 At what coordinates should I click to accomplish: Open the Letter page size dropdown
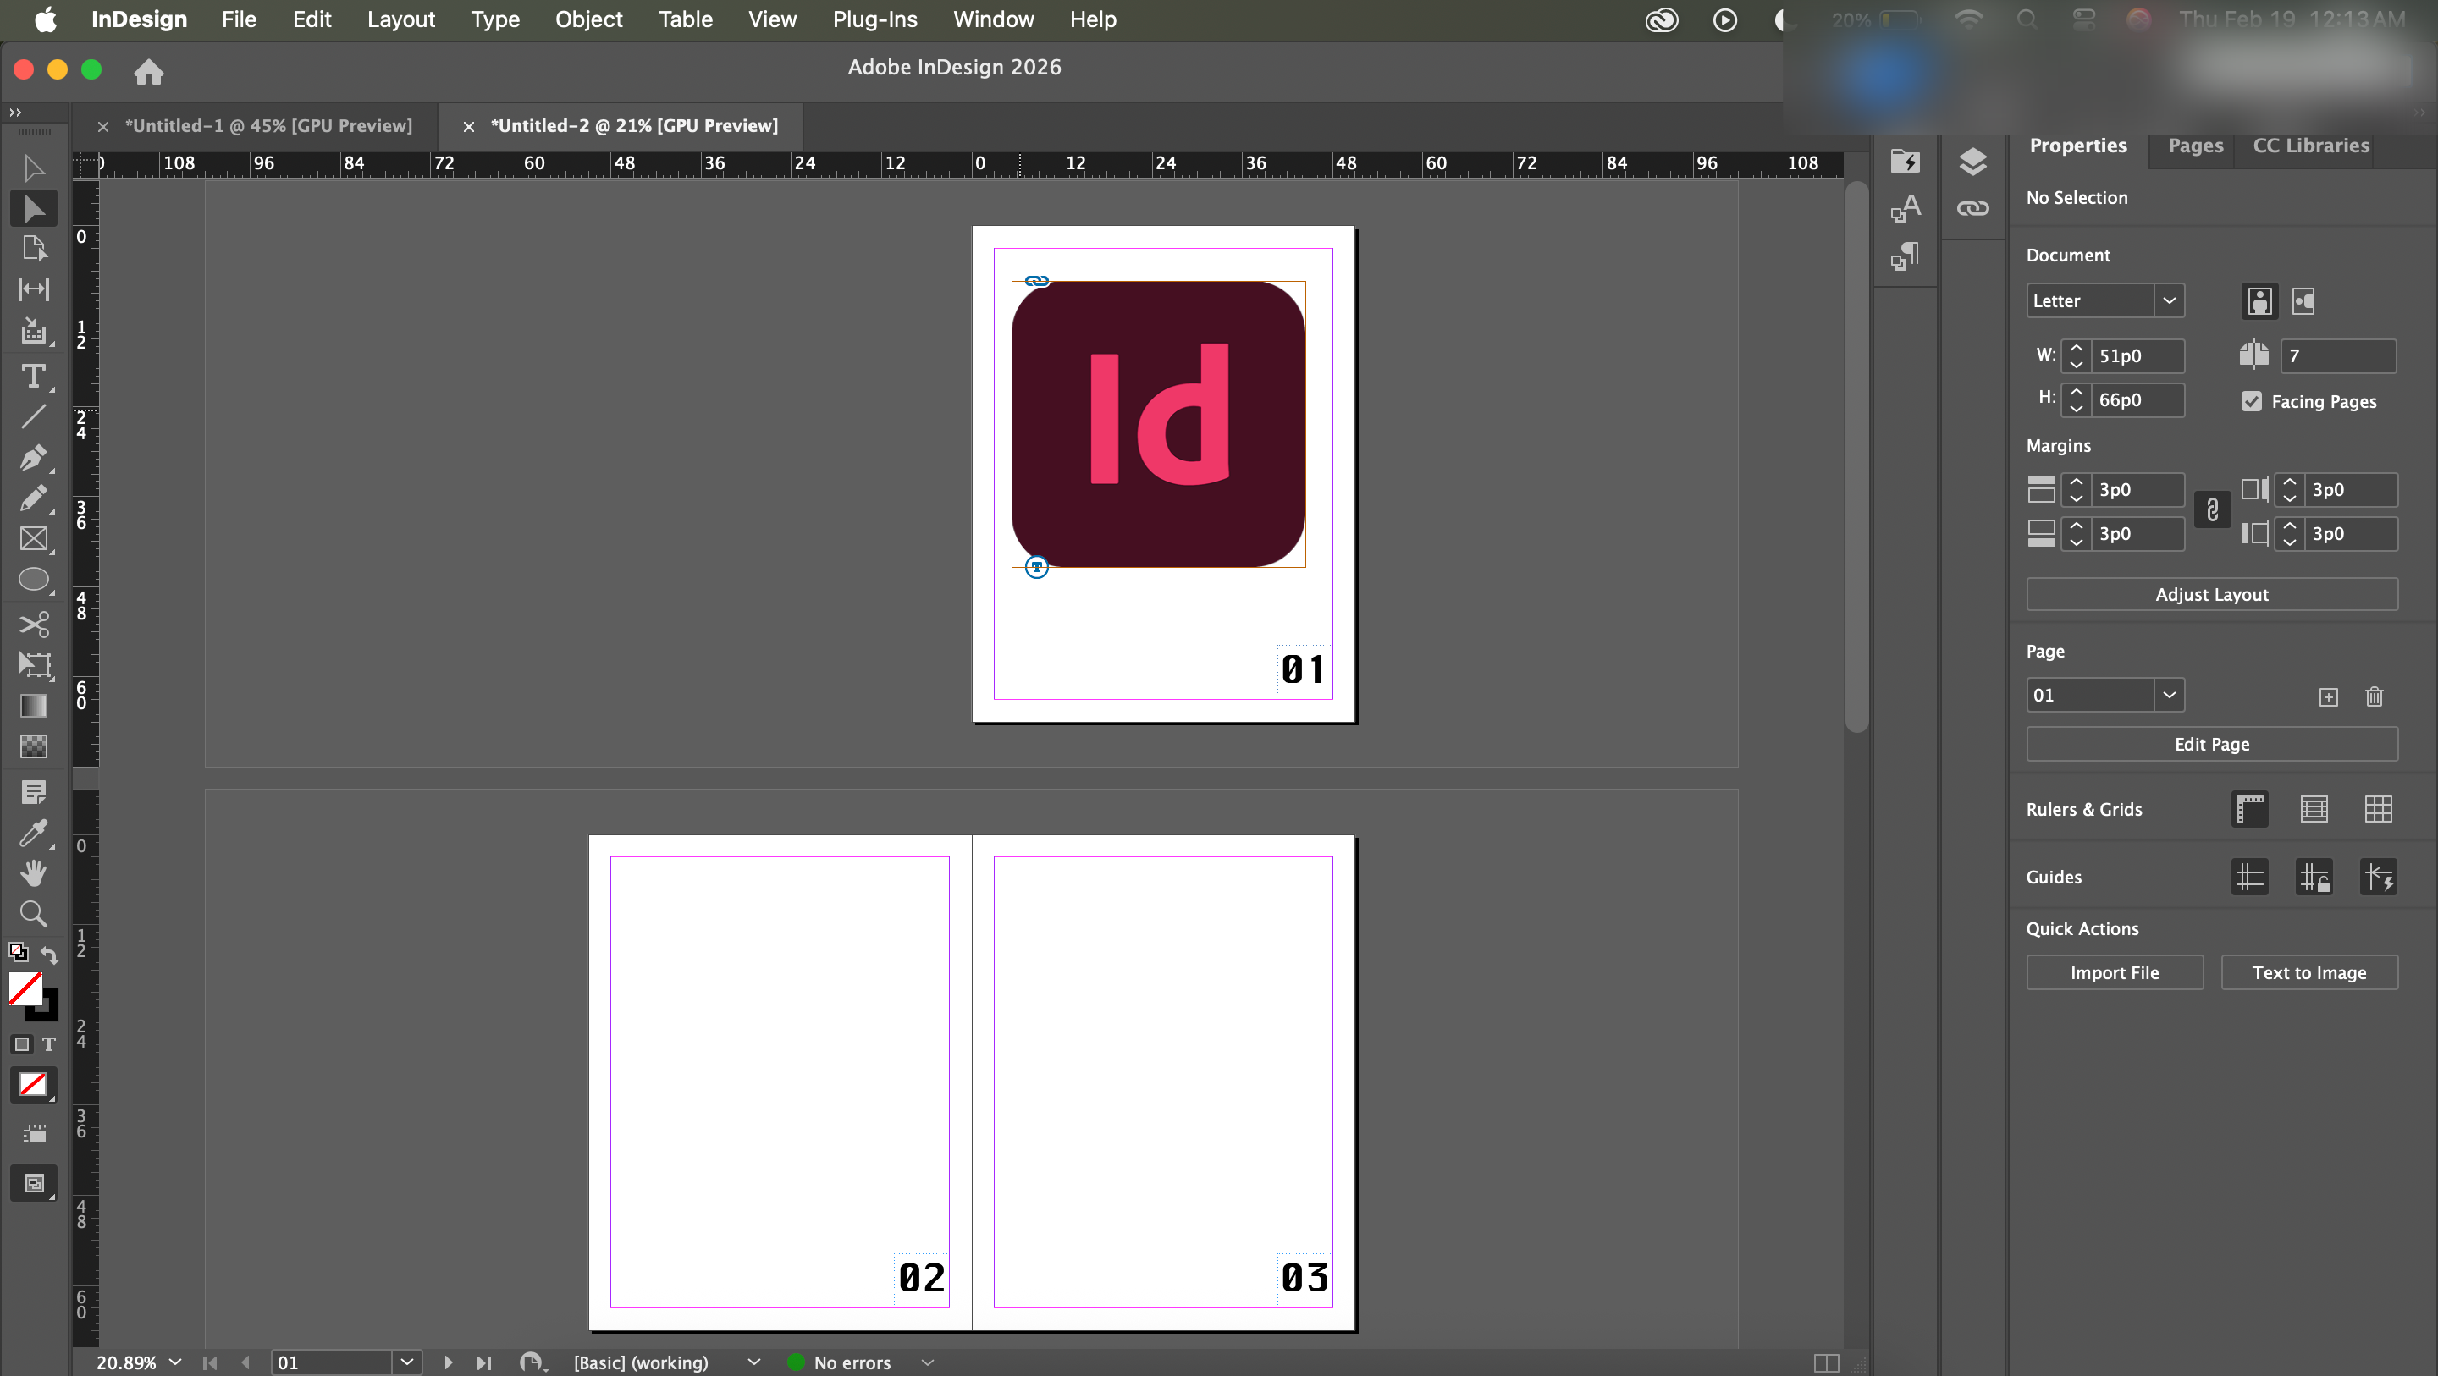click(x=2168, y=301)
